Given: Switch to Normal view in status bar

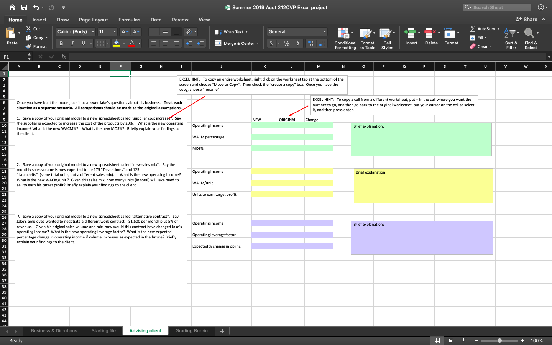Looking at the screenshot, I should [x=437, y=341].
